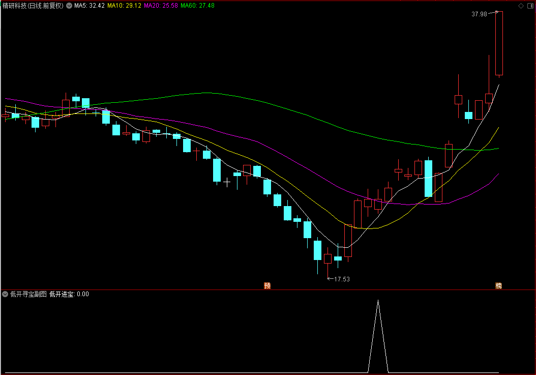This screenshot has height=375, width=536.
Task: Click the MA60: 27.48 indicator label
Action: [x=198, y=6]
